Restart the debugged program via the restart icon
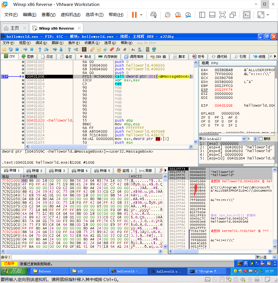This screenshot has width=278, height=283. pyautogui.click(x=11, y=49)
